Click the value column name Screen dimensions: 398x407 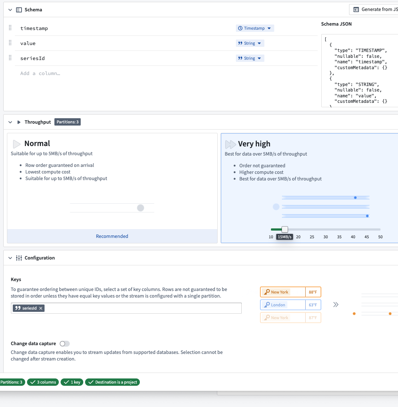click(28, 43)
